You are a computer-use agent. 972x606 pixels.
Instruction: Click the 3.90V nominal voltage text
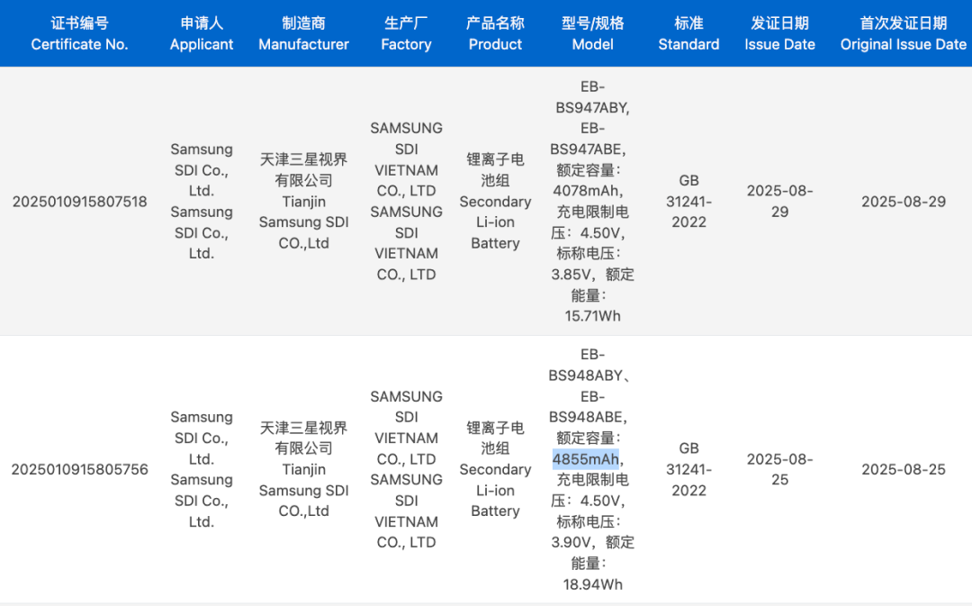(571, 543)
